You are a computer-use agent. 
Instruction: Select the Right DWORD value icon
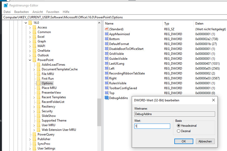click(107, 78)
